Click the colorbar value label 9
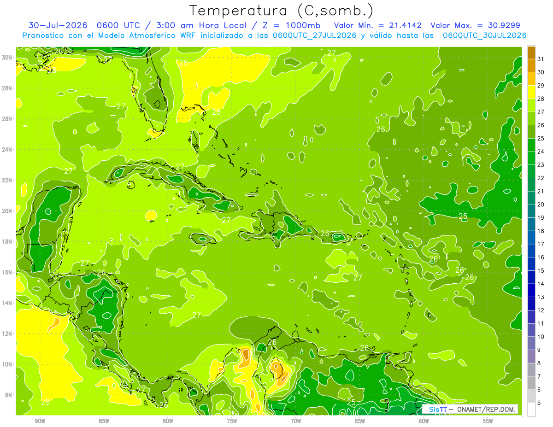The width and height of the screenshot is (553, 427). 540,350
